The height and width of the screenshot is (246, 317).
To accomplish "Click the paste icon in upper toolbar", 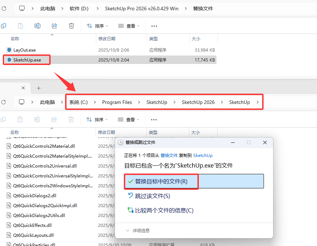I will tap(21, 26).
